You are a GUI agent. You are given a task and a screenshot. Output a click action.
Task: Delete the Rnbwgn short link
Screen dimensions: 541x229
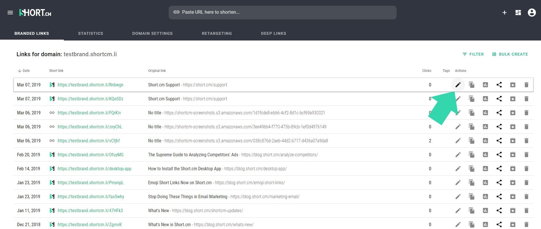coord(526,85)
